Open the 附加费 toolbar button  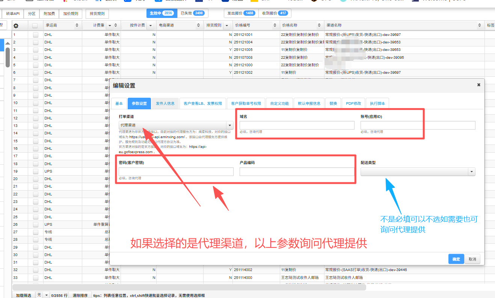coord(49,13)
